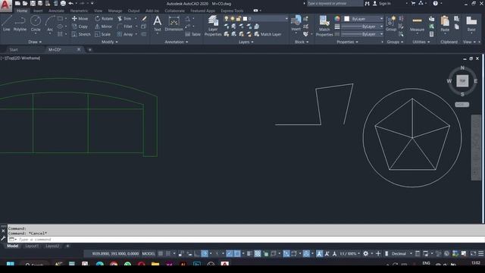The width and height of the screenshot is (485, 273).
Task: Open the customization menu in status bar
Action: (x=481, y=253)
